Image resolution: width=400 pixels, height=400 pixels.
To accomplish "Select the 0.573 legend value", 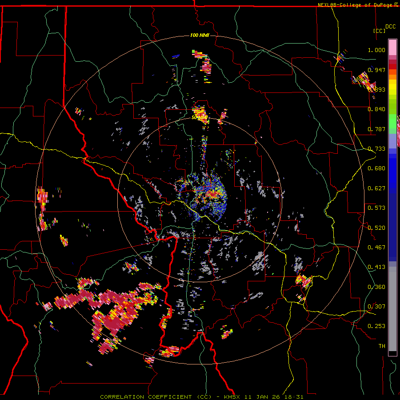I will click(376, 208).
